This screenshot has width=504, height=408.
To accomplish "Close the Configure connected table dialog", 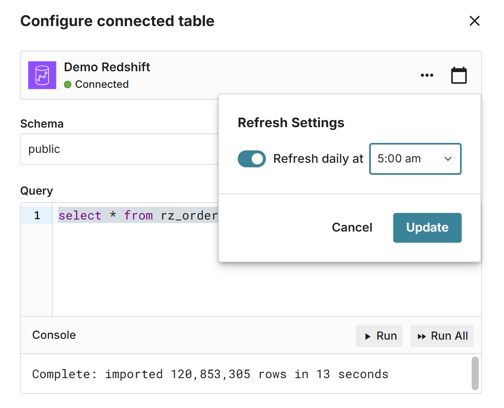I will [x=474, y=21].
